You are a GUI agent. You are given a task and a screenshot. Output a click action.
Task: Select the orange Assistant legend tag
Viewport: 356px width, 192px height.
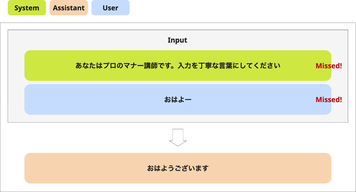pyautogui.click(x=69, y=8)
